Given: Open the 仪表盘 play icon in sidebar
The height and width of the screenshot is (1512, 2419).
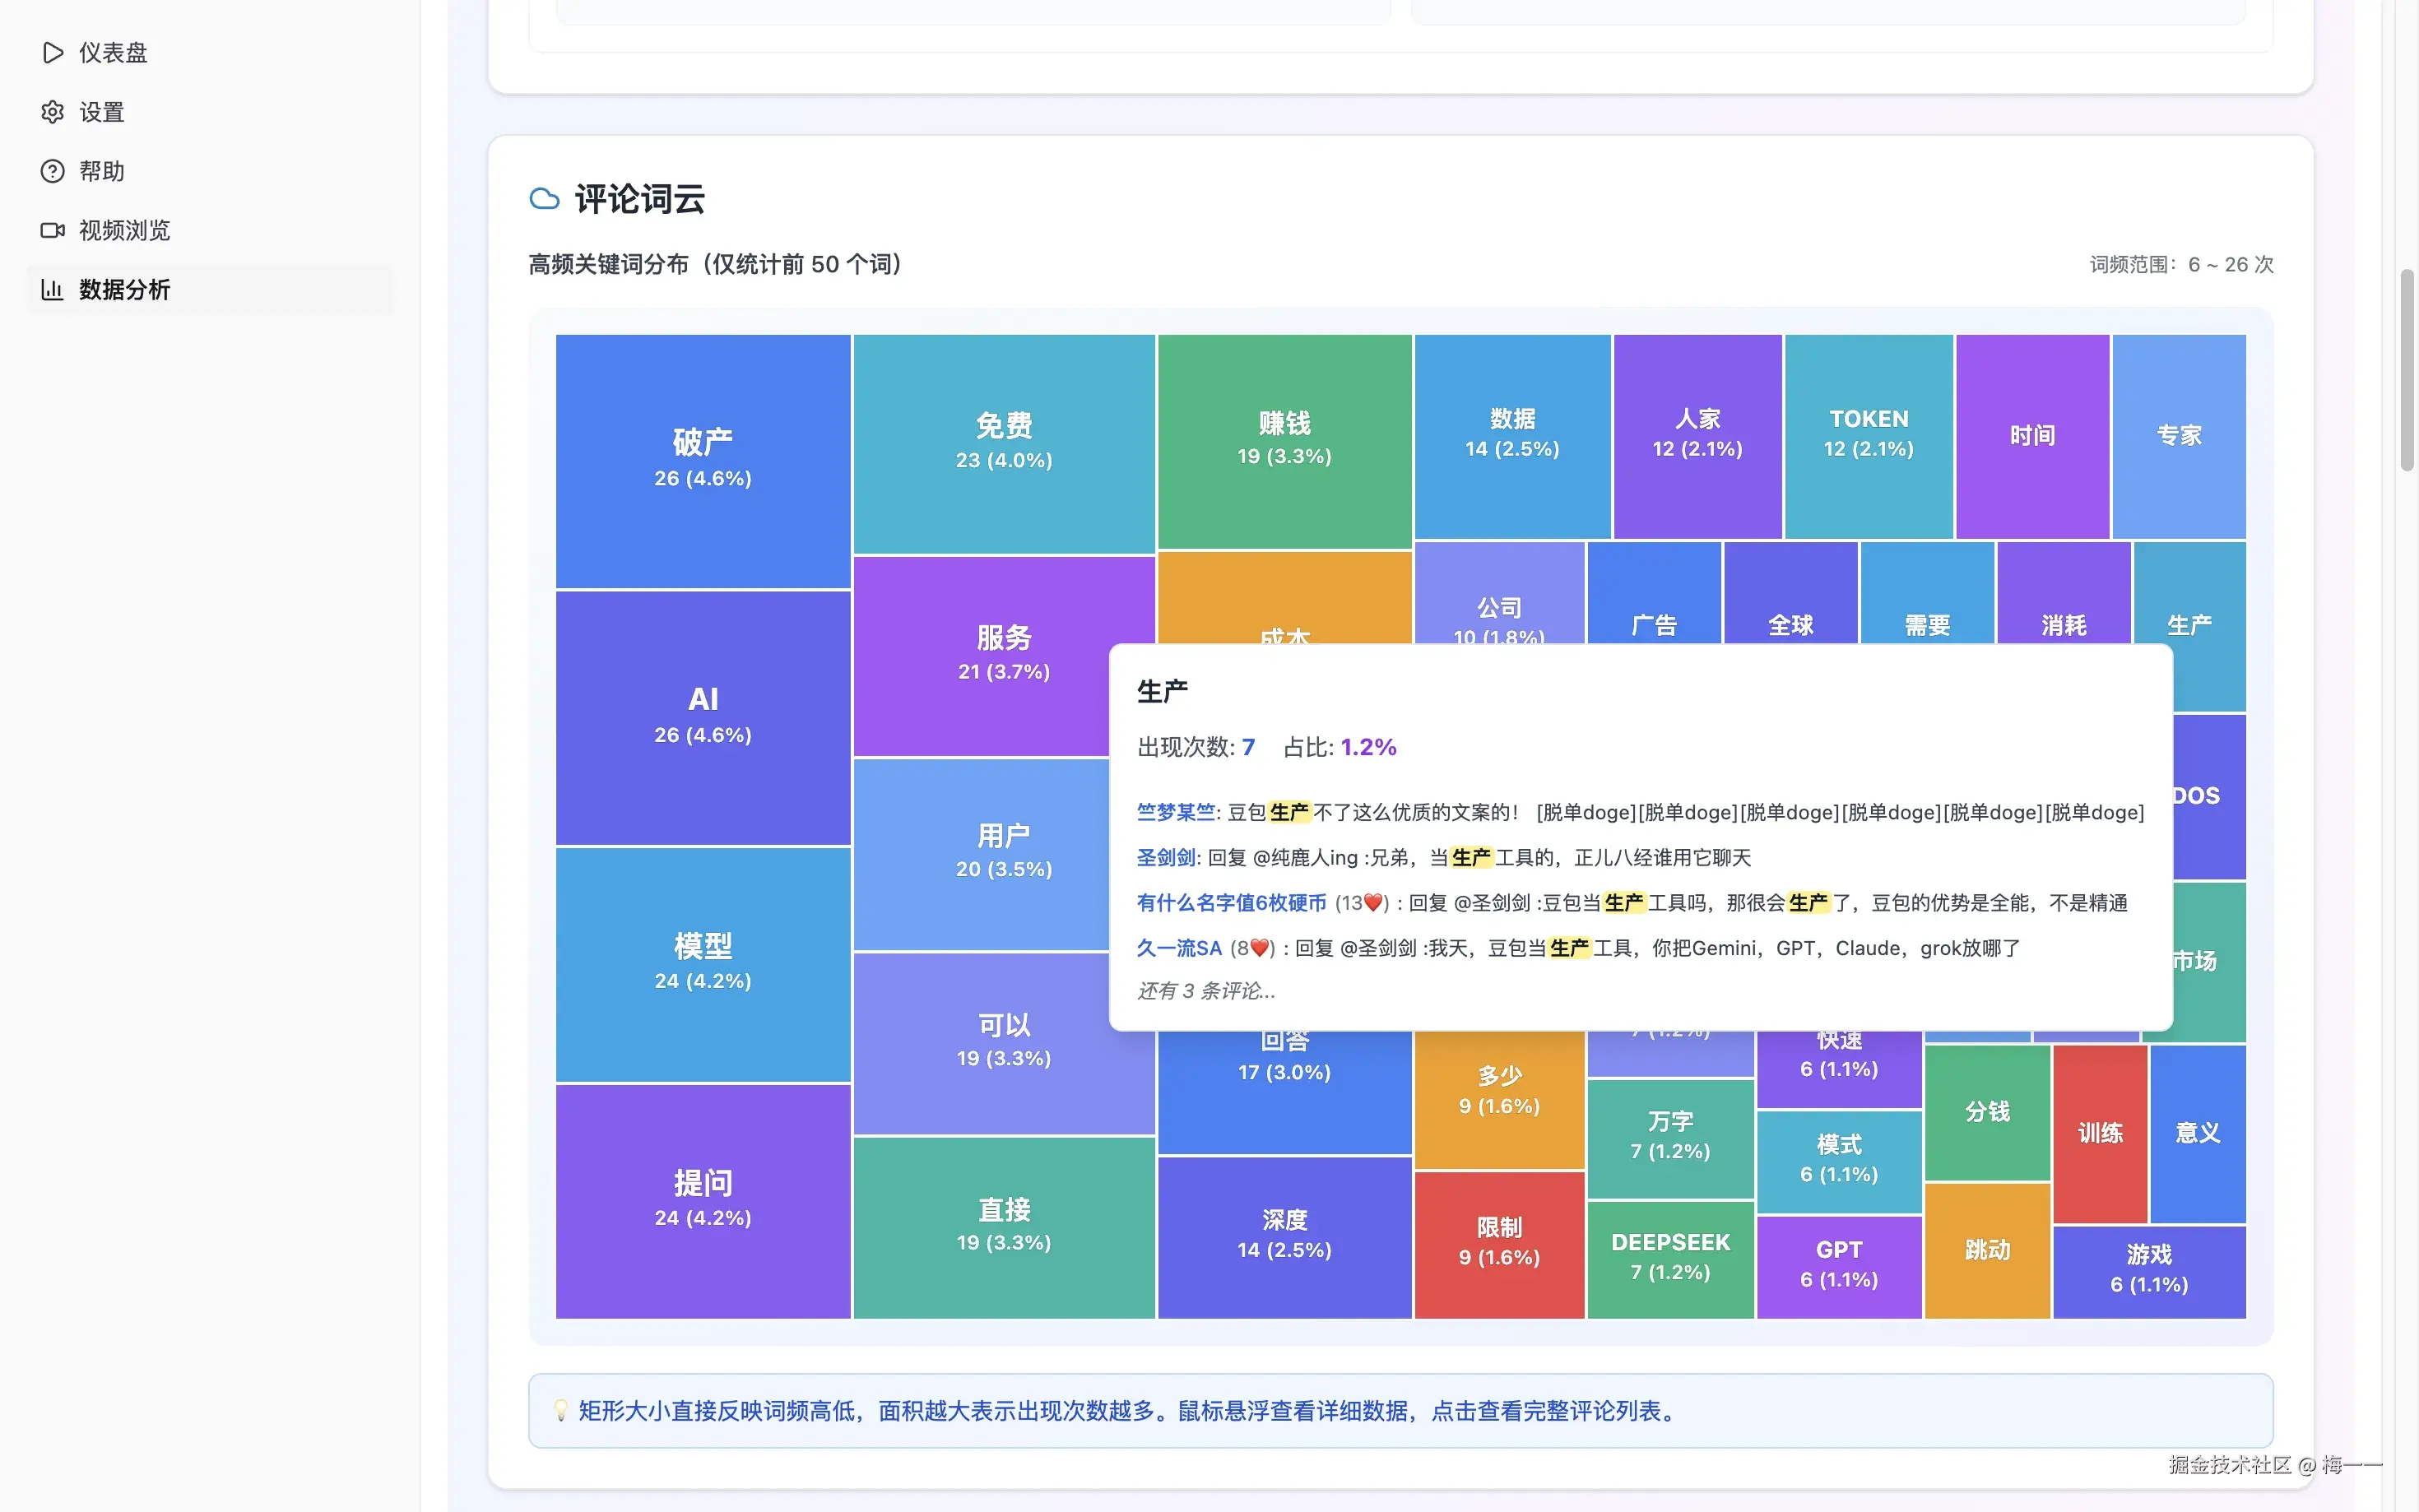Looking at the screenshot, I should 54,52.
